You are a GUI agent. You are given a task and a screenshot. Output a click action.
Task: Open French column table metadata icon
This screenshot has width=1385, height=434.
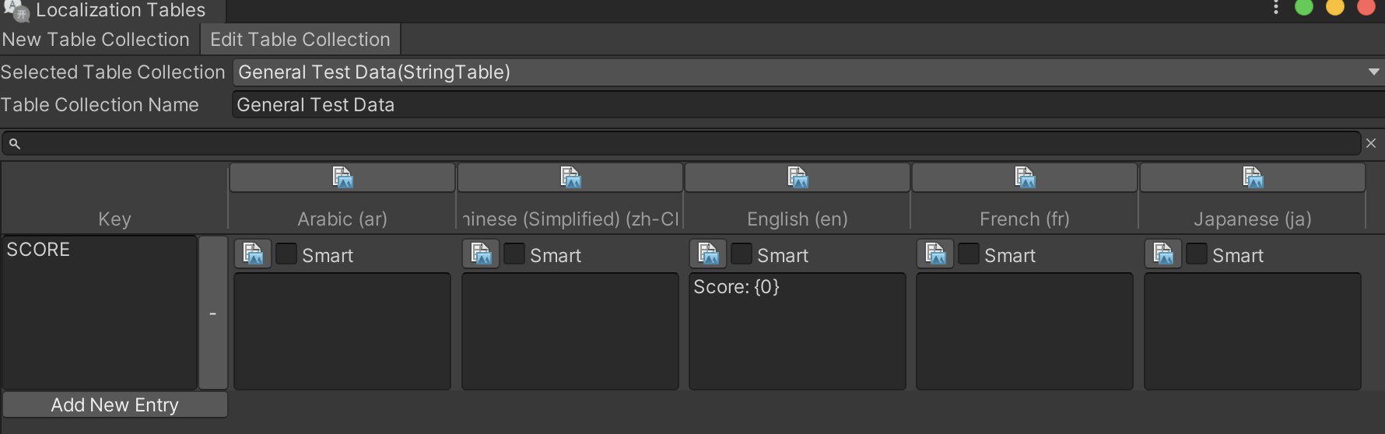[1025, 177]
